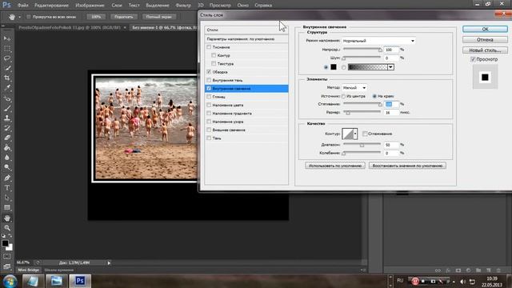The height and width of the screenshot is (288, 512).
Task: Click Восстановить значения по умолчанию button
Action: [407, 166]
